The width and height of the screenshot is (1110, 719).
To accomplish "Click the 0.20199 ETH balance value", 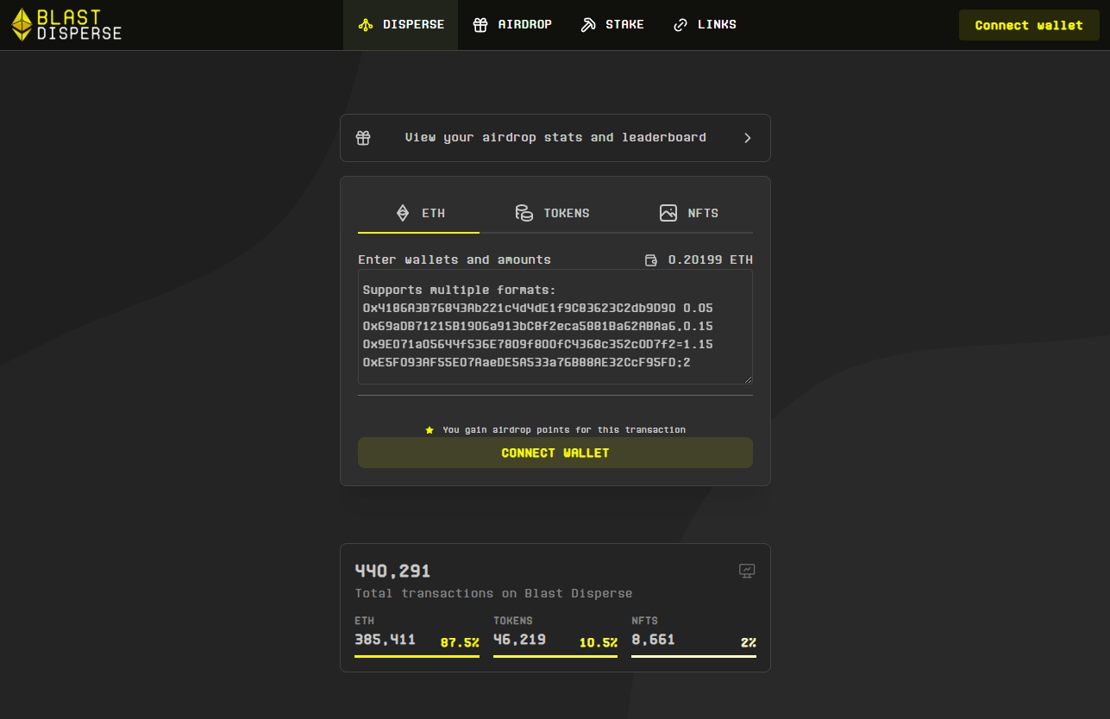I will 711,259.
